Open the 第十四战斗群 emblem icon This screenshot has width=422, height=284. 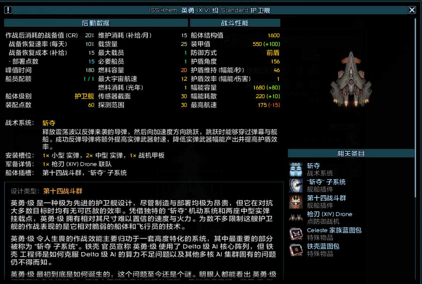(296, 202)
